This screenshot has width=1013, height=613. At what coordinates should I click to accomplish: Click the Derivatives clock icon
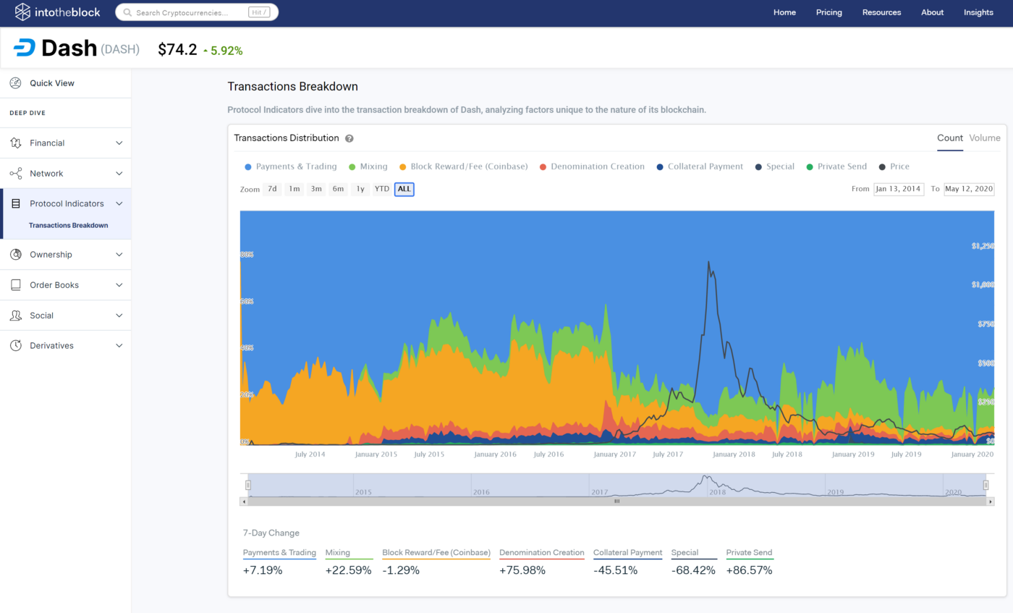pyautogui.click(x=15, y=346)
